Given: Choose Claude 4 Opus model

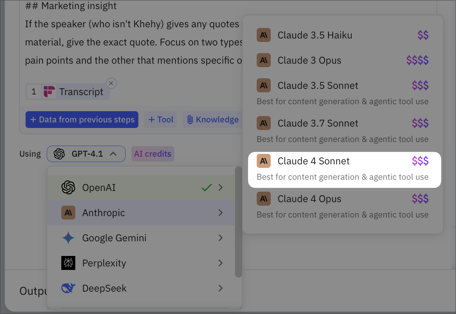Looking at the screenshot, I should click(343, 206).
